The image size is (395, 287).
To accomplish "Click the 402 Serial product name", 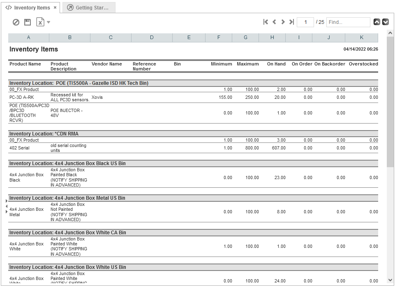I will 19,148.
